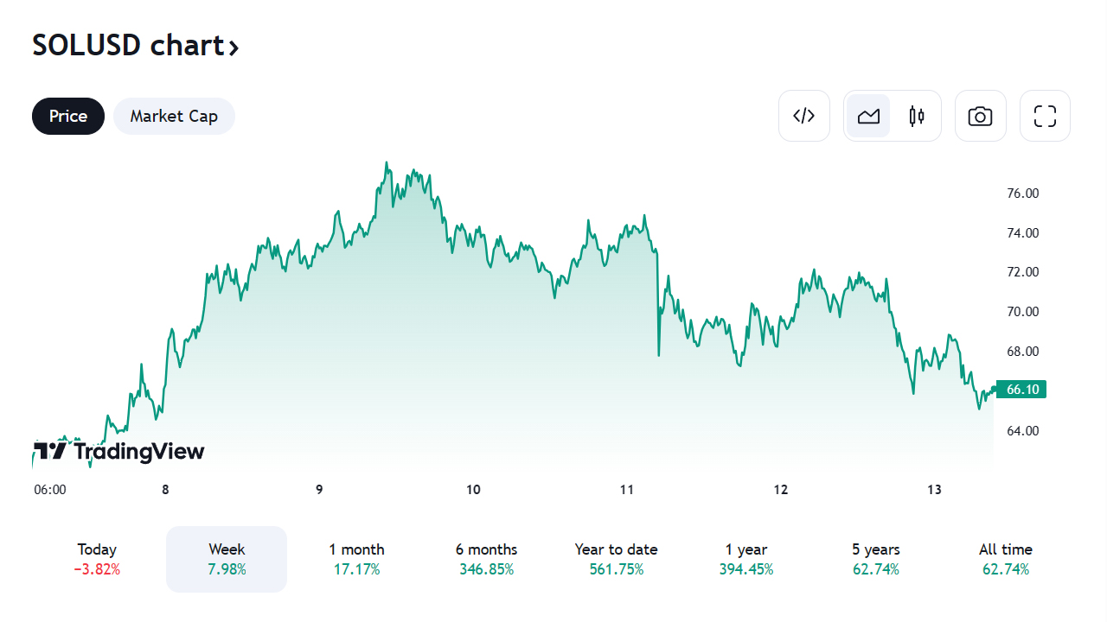
Task: Switch to area chart style
Action: tap(868, 116)
